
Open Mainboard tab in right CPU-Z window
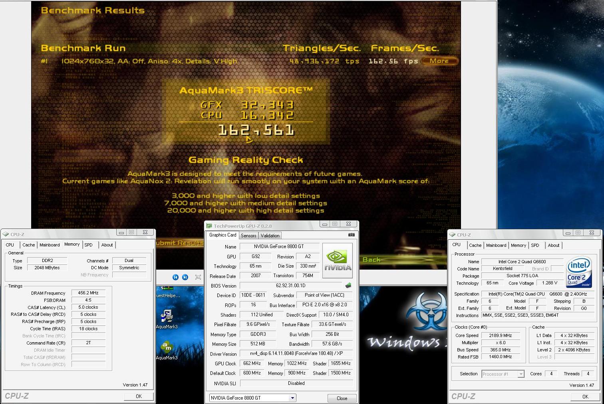point(496,245)
